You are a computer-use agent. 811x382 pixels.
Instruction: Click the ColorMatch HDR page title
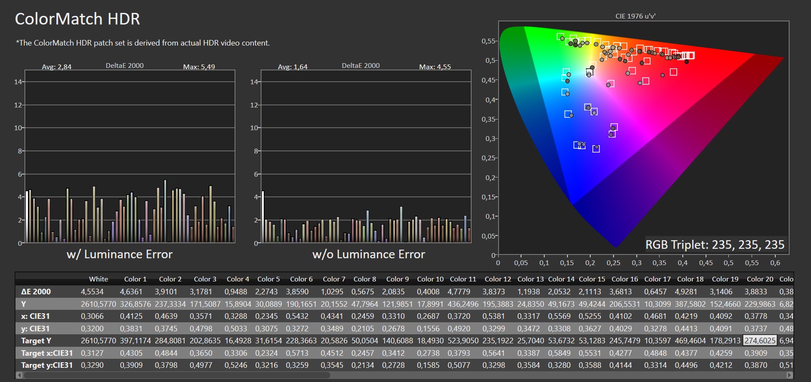[x=77, y=19]
